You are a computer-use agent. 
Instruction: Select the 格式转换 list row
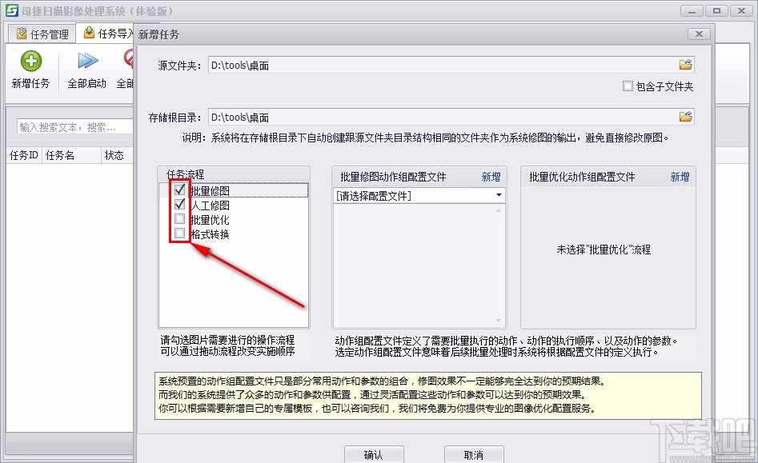[x=234, y=234]
